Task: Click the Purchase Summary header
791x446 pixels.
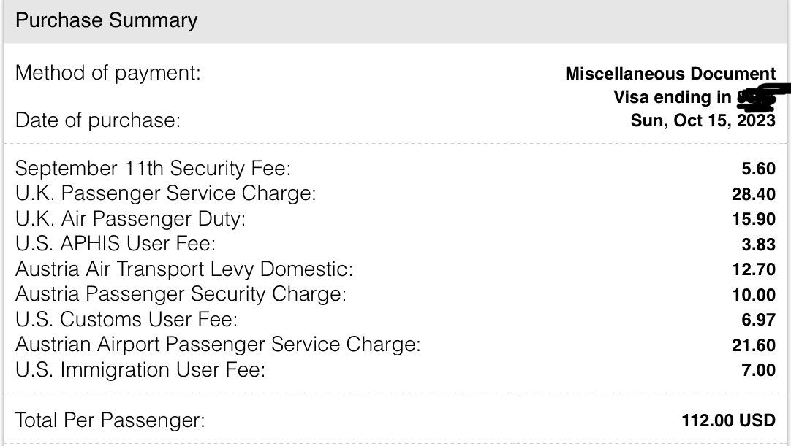Action: click(106, 20)
